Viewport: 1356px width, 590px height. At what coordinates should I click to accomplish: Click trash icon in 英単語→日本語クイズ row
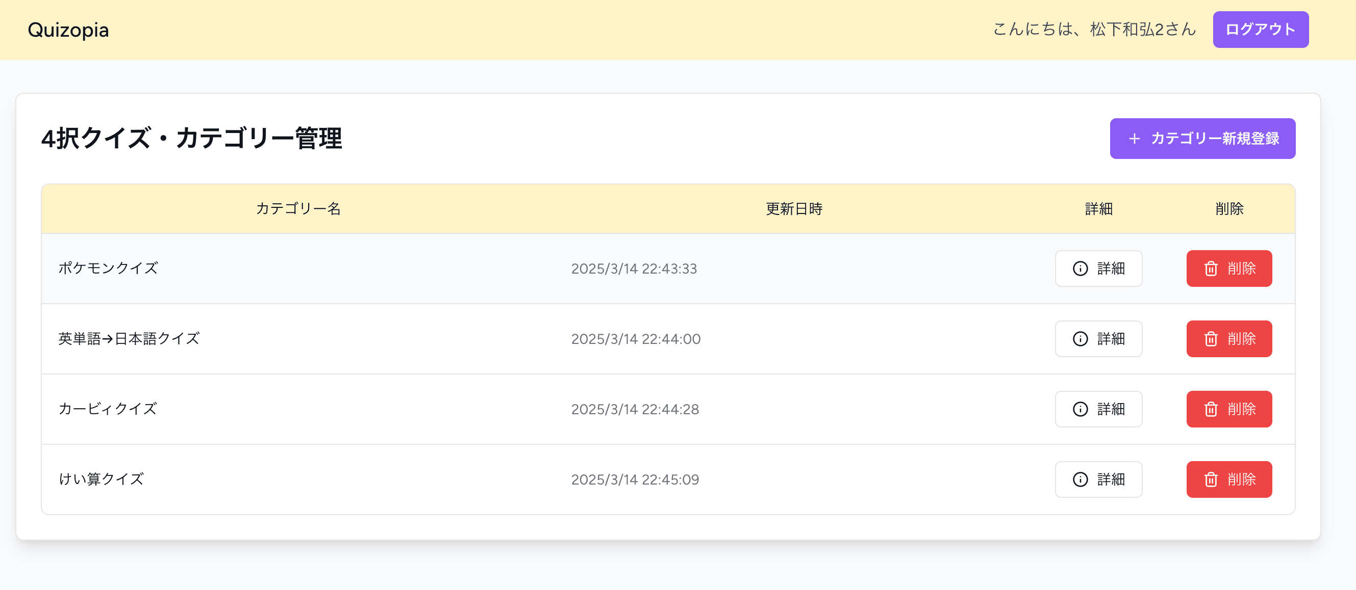[1211, 339]
